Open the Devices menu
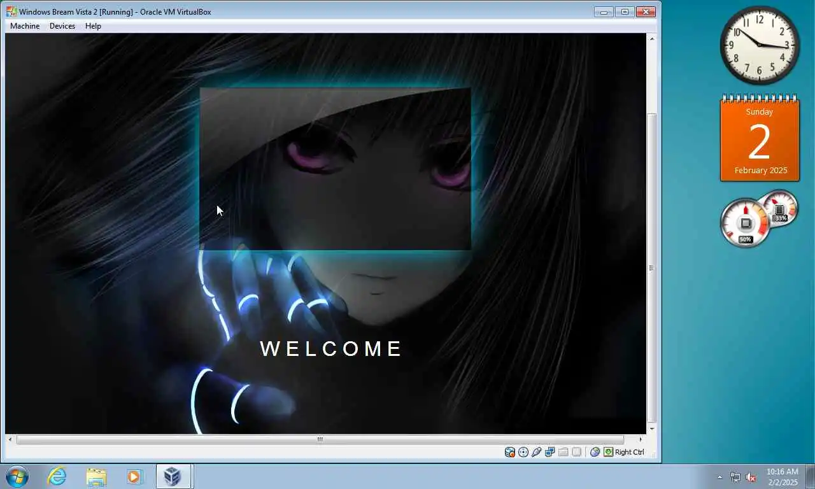This screenshot has width=815, height=489. [62, 26]
